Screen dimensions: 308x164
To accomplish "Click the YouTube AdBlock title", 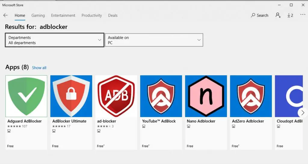I will pos(159,121).
